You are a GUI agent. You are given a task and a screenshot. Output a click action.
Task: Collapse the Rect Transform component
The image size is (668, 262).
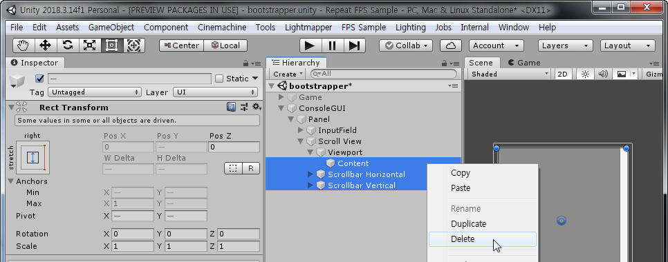pos(11,108)
